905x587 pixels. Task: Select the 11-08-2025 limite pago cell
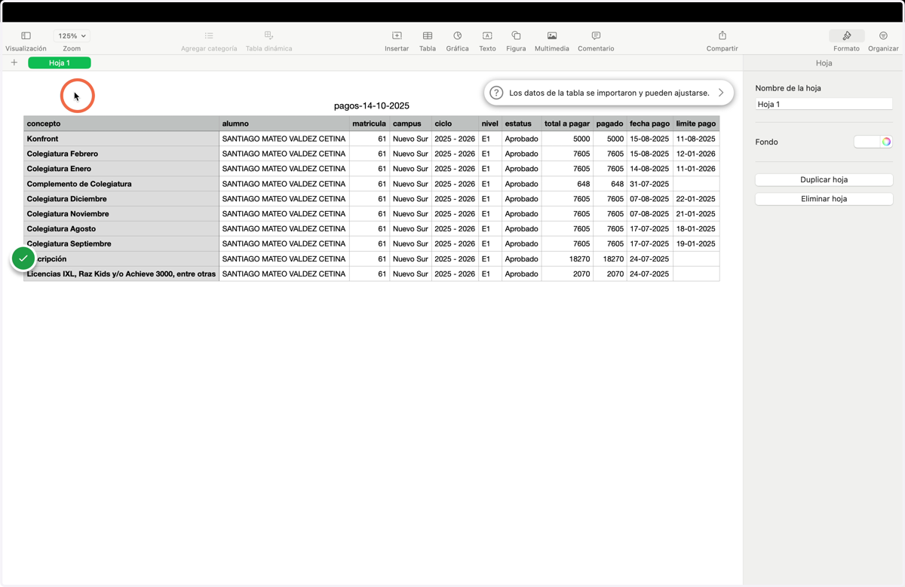click(696, 139)
